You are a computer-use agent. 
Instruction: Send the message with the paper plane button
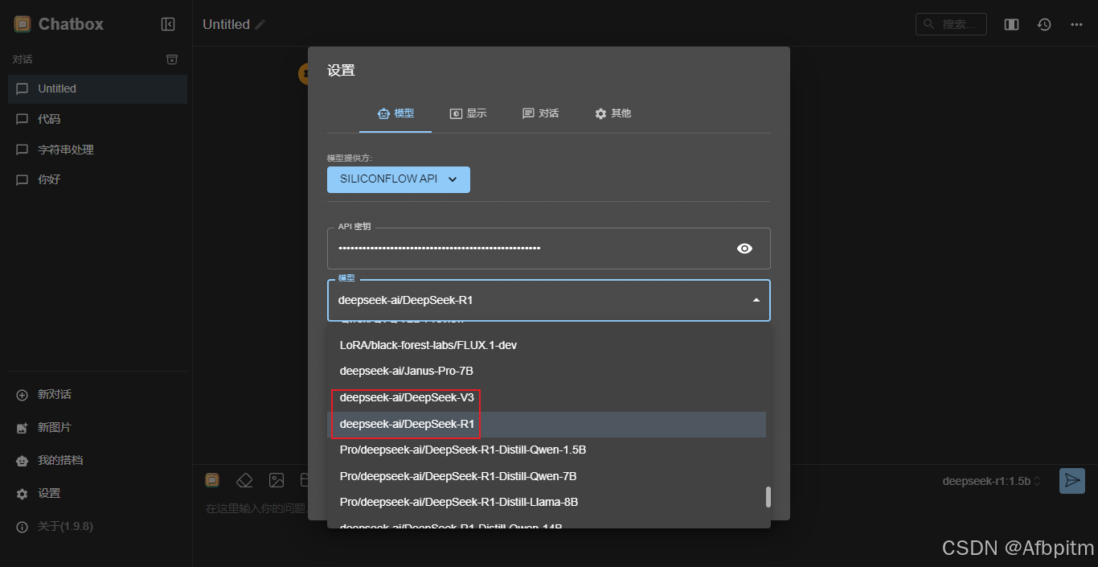point(1072,481)
